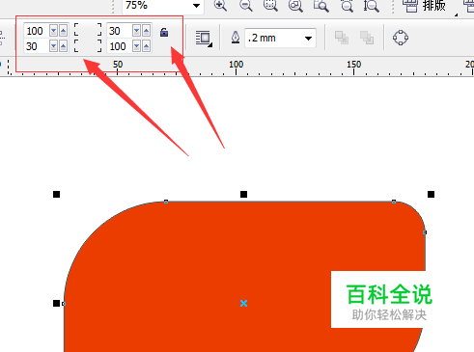Click Zoom to Page Height icon

[x=372, y=6]
